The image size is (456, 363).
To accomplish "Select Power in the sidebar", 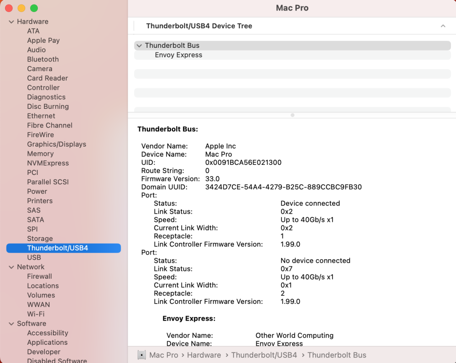I will click(37, 191).
